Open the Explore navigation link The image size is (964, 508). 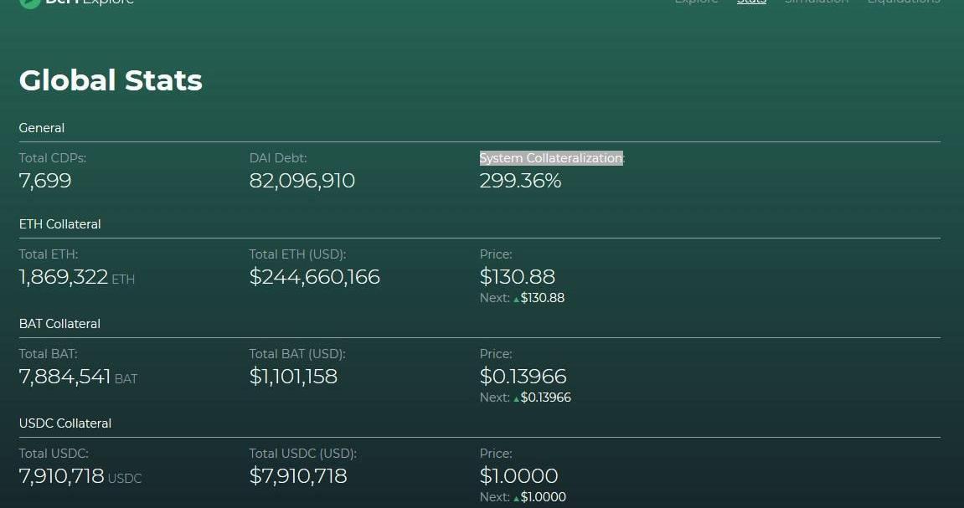[696, 2]
